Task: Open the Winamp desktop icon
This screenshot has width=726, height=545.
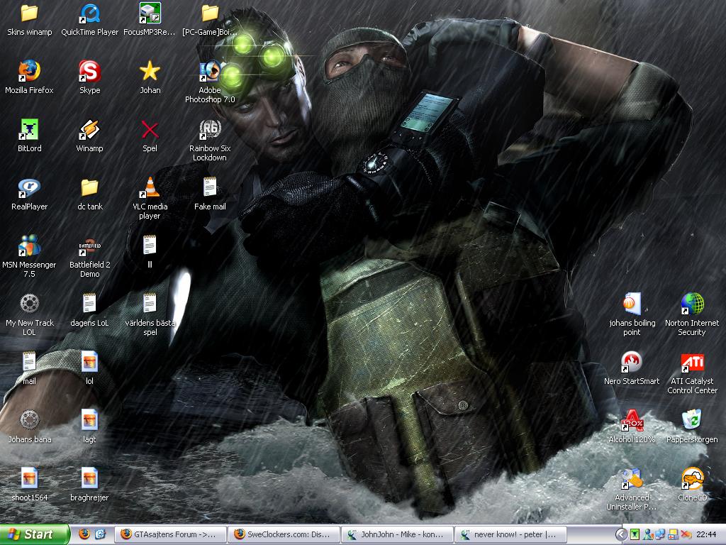Action: point(89,130)
